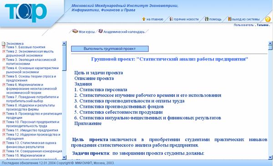Click the up-arrow icon beside 'на главную'
The width and height of the screenshot is (273, 166).
[x=144, y=19]
